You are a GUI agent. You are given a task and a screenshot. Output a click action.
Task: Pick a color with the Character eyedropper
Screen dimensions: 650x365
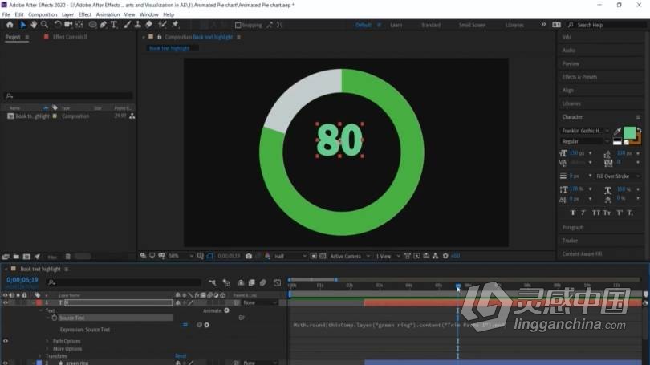tap(617, 132)
